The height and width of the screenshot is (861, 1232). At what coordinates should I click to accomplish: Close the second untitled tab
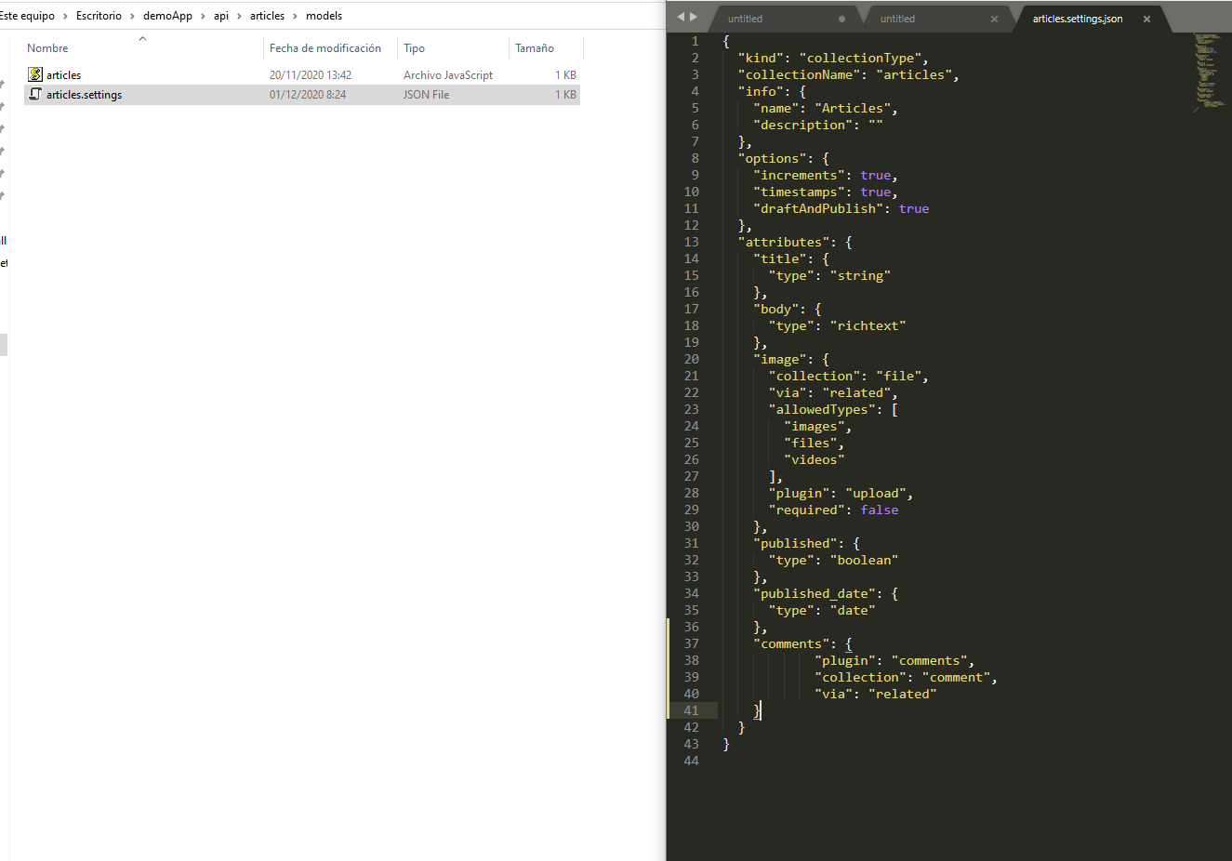tap(994, 18)
